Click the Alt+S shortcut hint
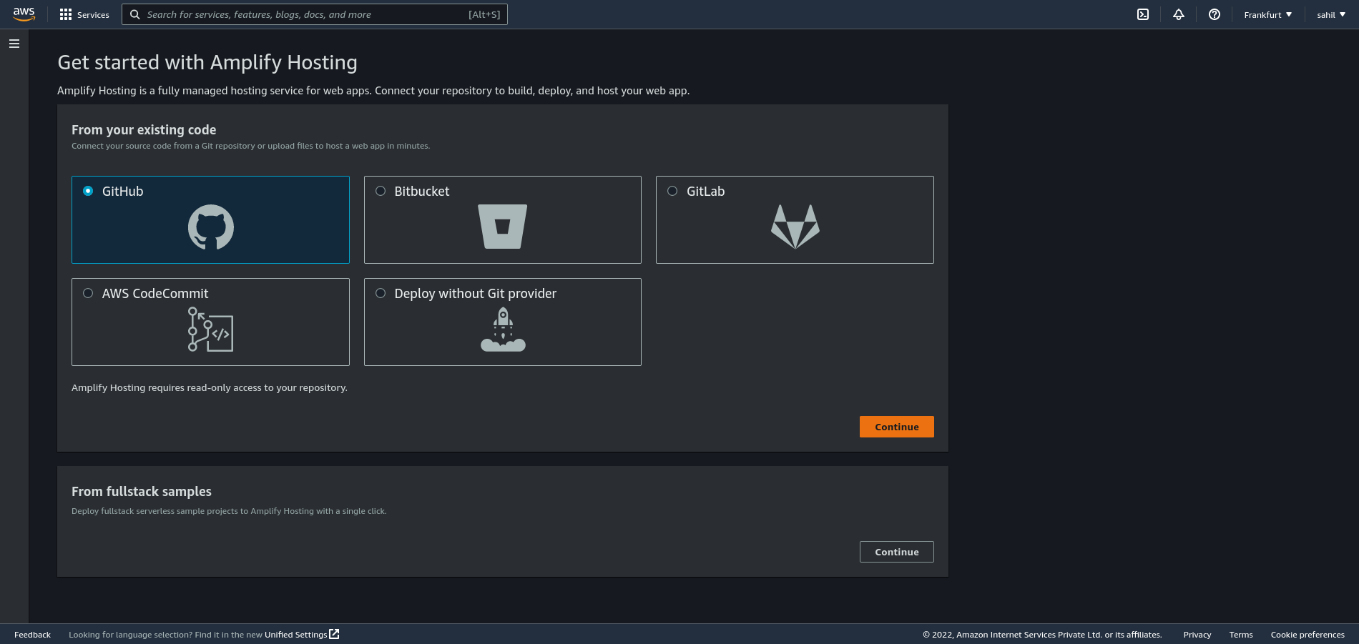The image size is (1359, 644). coord(484,14)
